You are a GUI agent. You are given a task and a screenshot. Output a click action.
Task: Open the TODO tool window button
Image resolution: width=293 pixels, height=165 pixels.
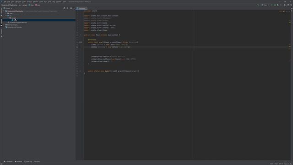coord(37,162)
